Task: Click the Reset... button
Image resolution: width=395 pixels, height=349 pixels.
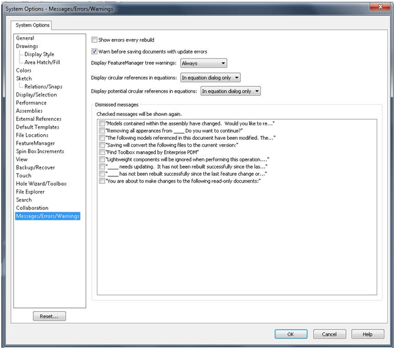Action: pos(49,316)
